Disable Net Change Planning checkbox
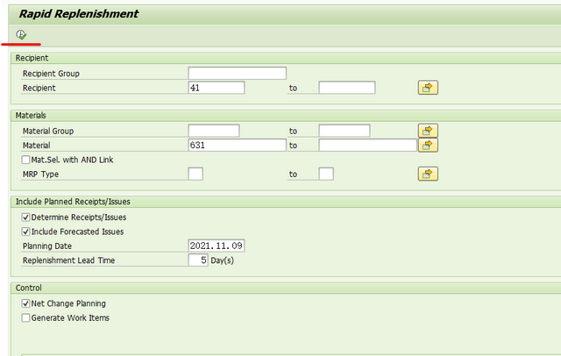The width and height of the screenshot is (561, 356). (x=25, y=303)
